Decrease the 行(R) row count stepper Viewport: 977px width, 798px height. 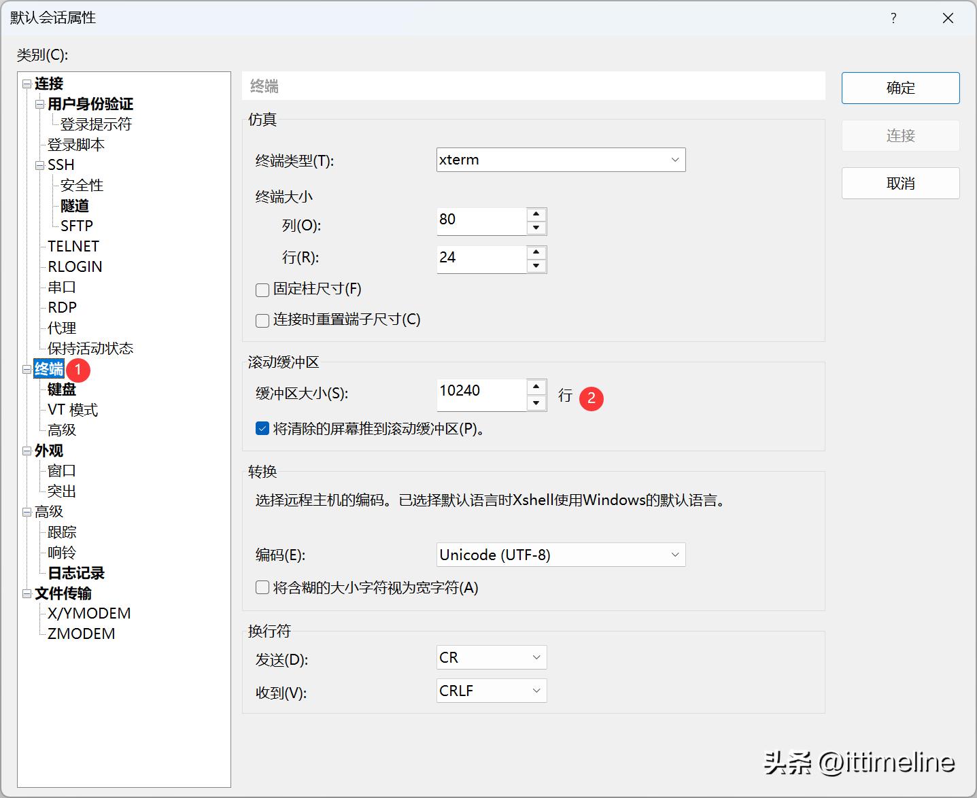tap(536, 266)
